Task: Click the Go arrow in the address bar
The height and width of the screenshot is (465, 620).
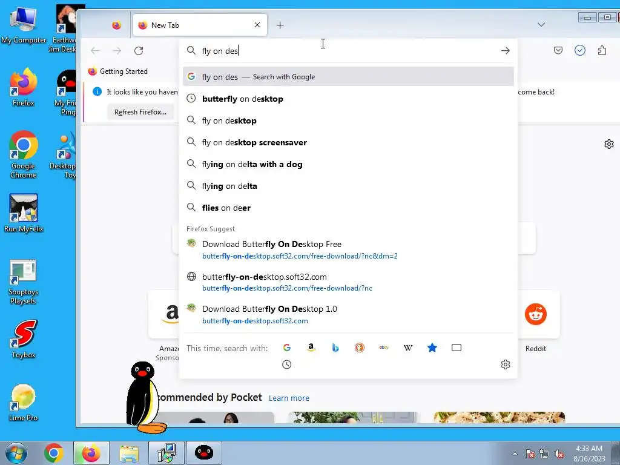Action: [506, 51]
